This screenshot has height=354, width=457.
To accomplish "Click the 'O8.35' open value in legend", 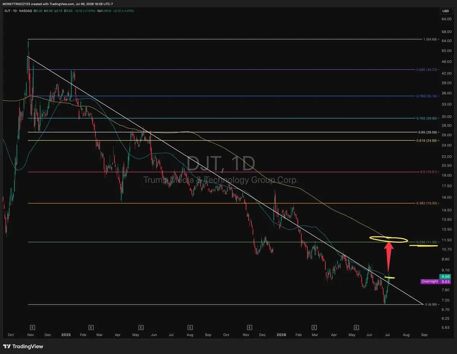I will pos(37,11).
